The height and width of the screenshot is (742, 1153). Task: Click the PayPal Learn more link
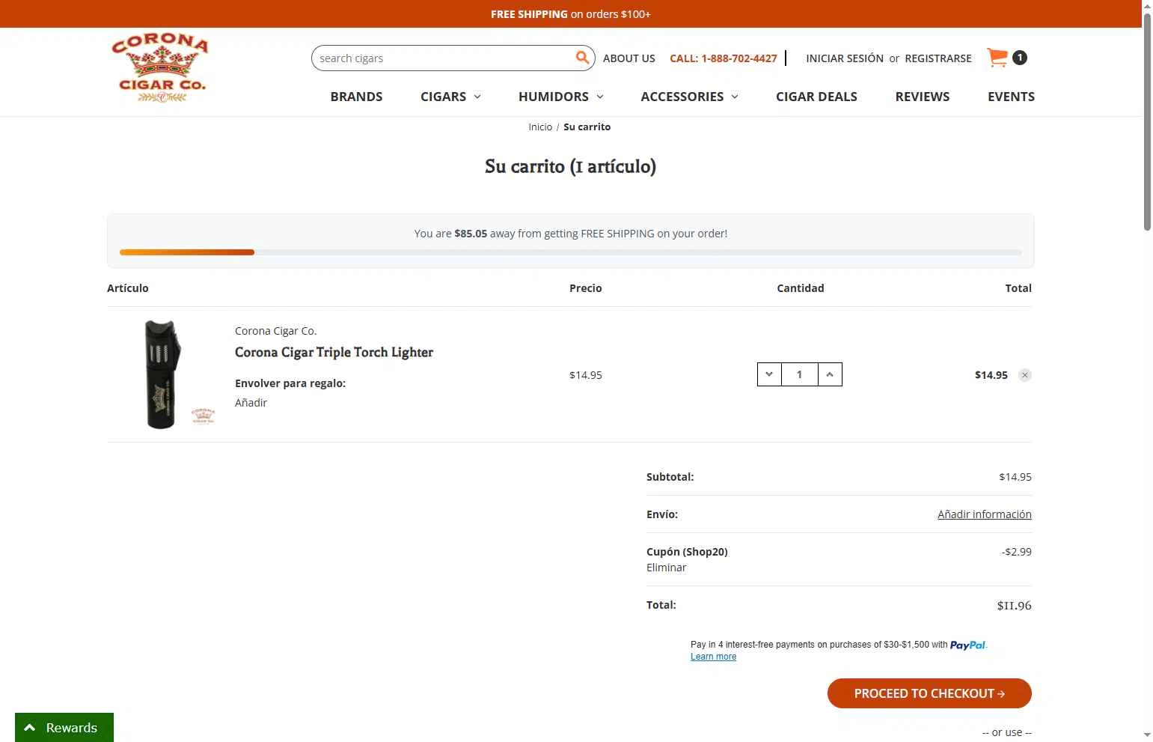pos(713,657)
